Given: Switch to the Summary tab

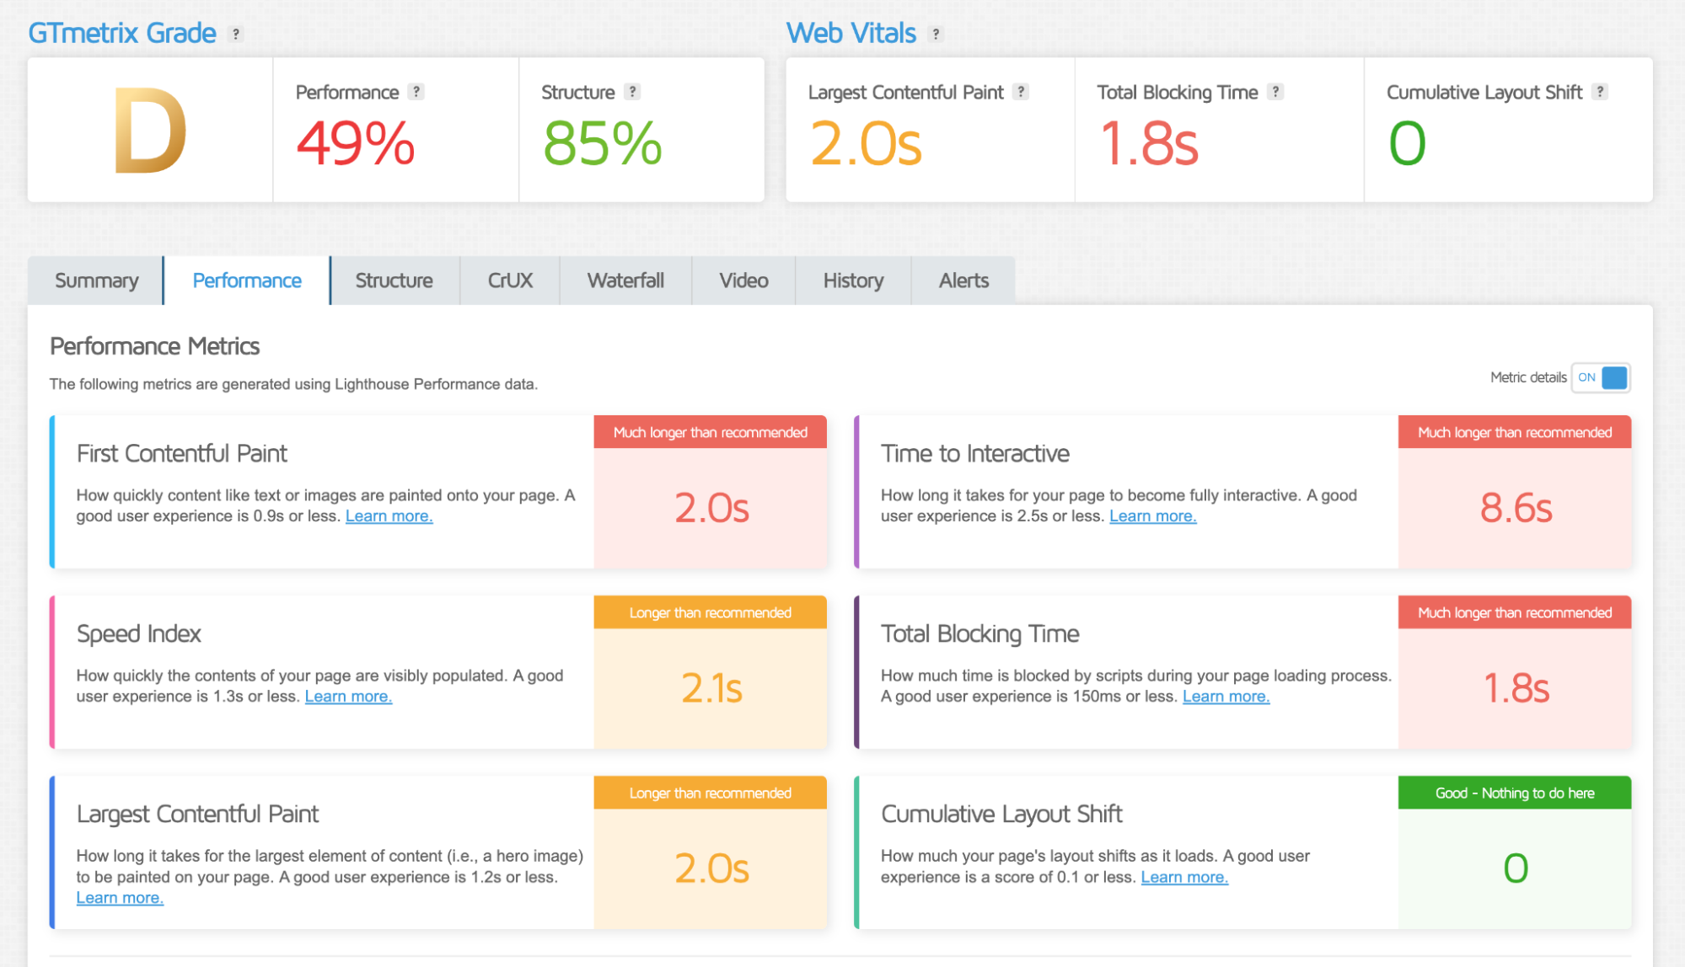Looking at the screenshot, I should point(96,280).
